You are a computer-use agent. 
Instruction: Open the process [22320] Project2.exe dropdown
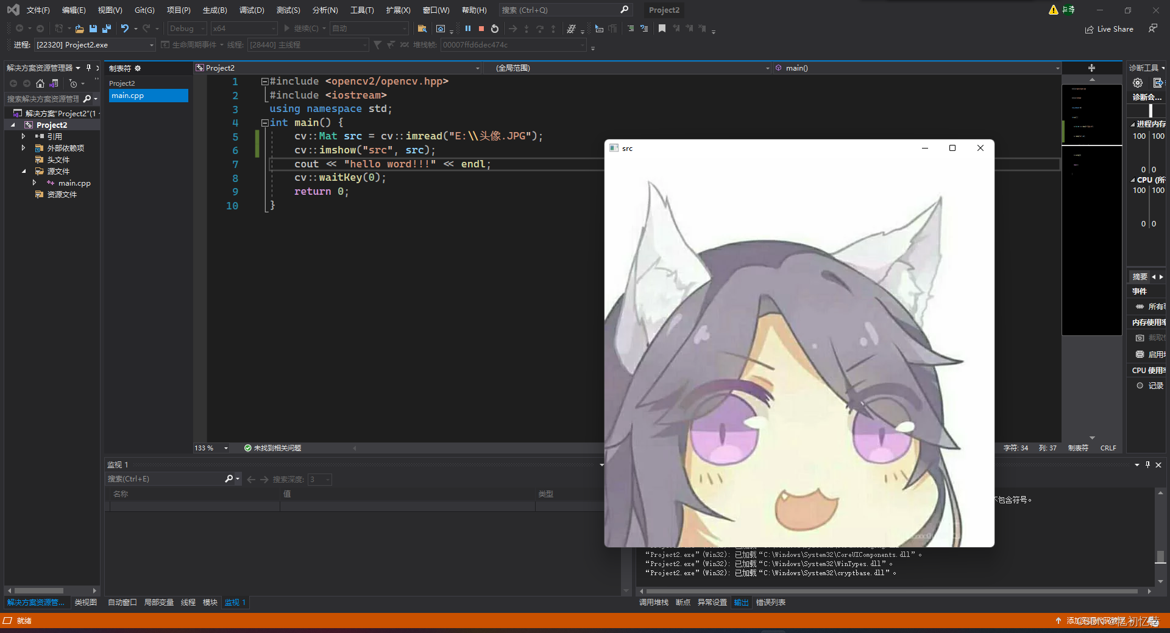95,44
